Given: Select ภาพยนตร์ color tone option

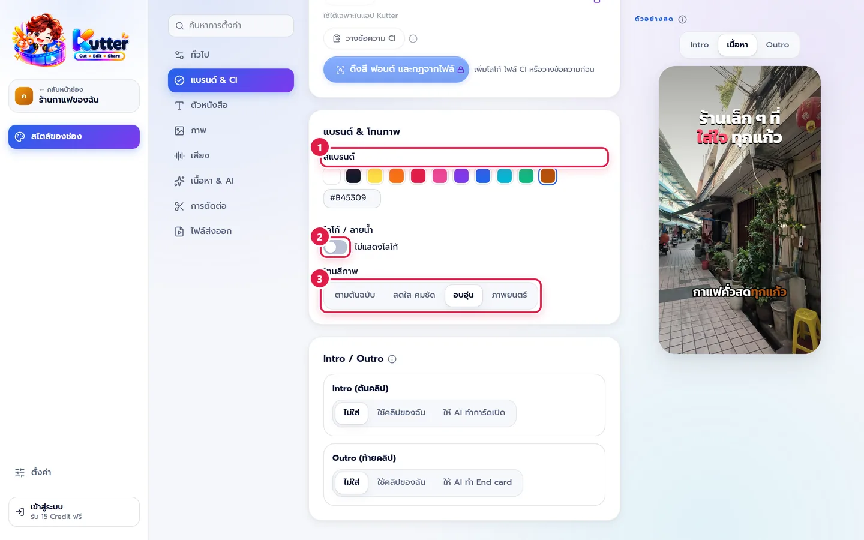Looking at the screenshot, I should [509, 295].
